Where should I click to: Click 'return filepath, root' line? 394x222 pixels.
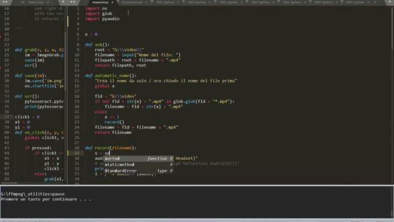[121, 65]
